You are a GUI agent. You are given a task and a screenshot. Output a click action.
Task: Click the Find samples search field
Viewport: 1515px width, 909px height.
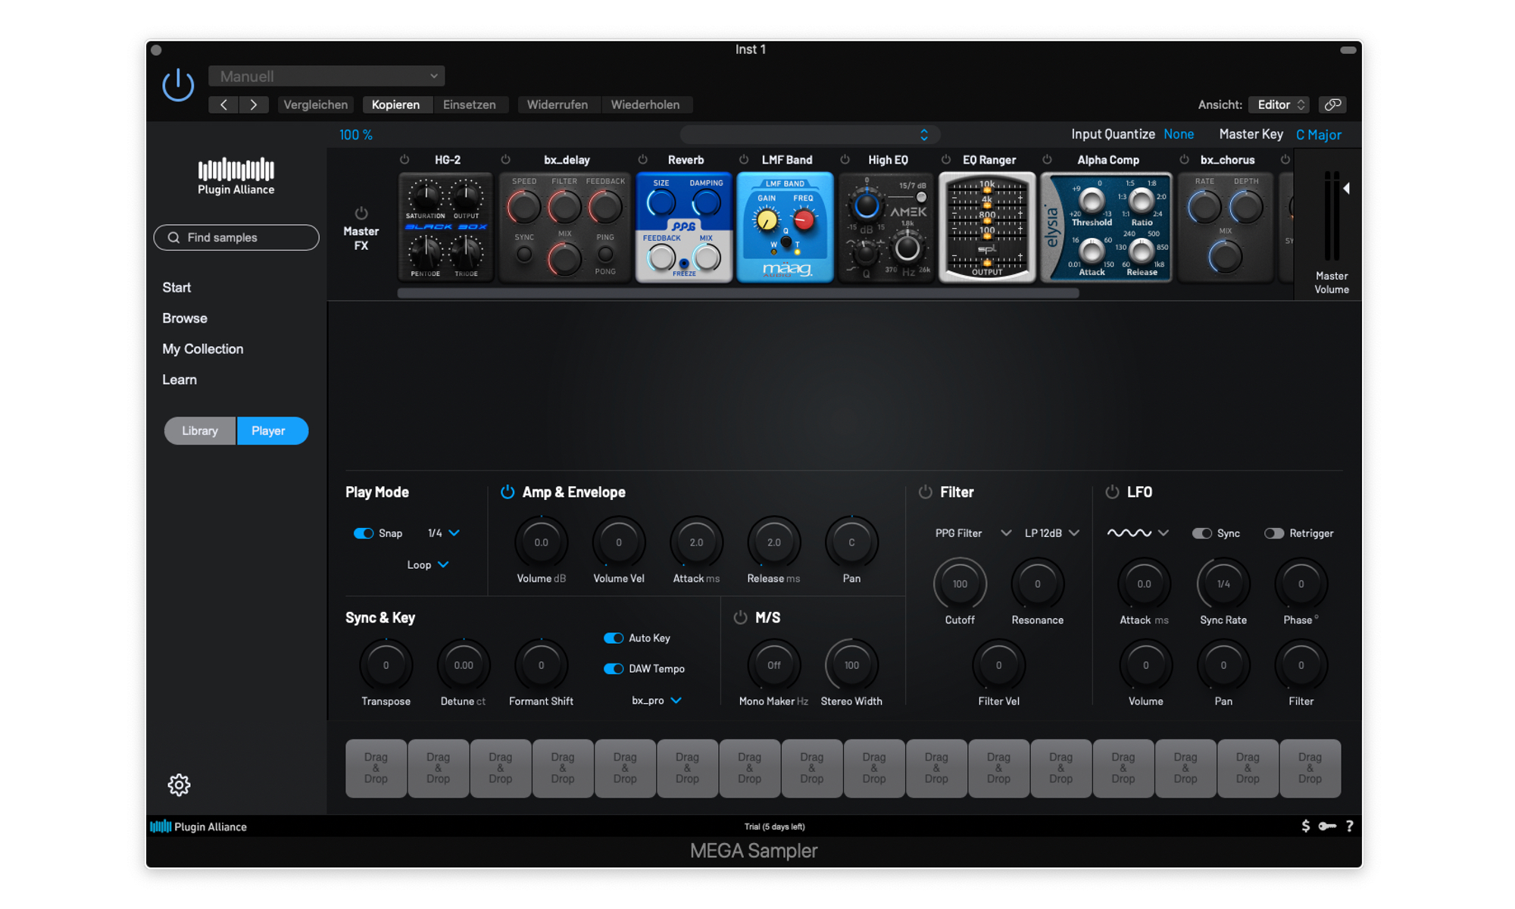[x=236, y=238]
